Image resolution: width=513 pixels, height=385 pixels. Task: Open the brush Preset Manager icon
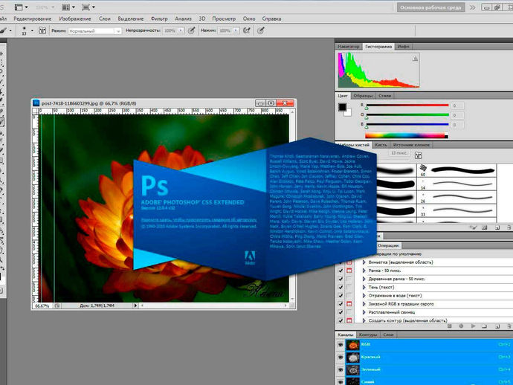pos(485,227)
